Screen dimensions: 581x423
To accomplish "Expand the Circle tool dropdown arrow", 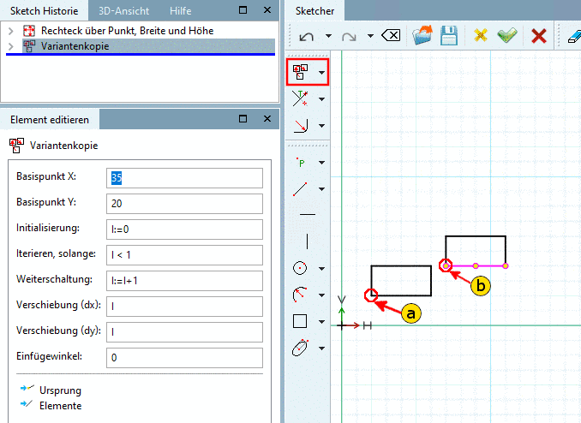I will 321,268.
